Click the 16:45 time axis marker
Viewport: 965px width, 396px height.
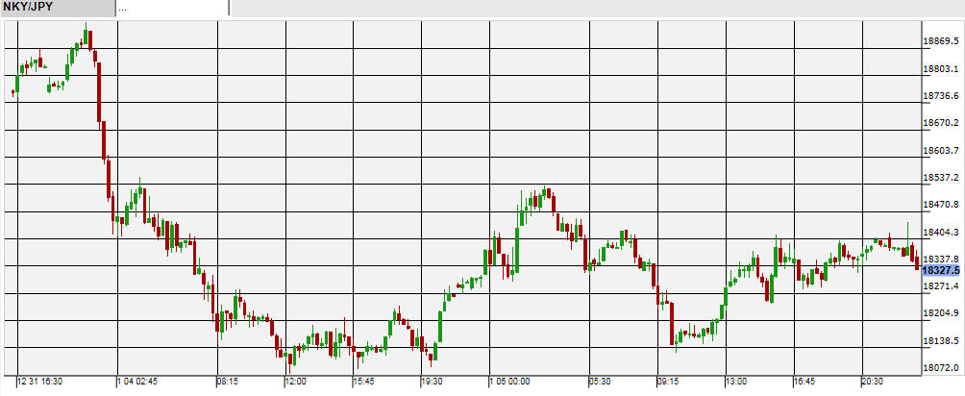click(x=805, y=382)
